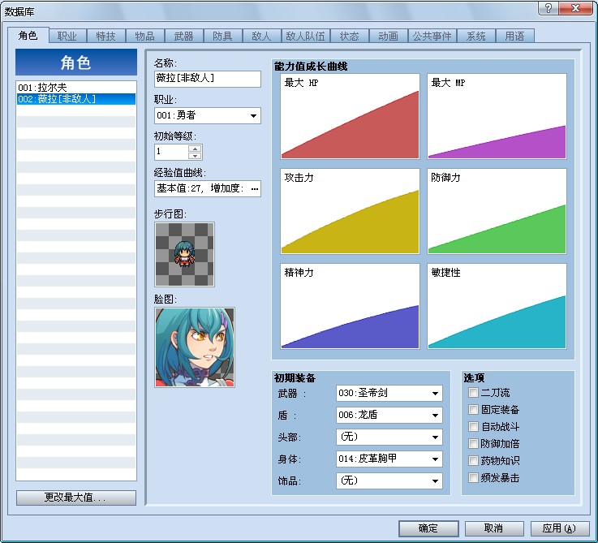The width and height of the screenshot is (598, 543).
Task: Click the 取消 cancel button
Action: (x=494, y=528)
